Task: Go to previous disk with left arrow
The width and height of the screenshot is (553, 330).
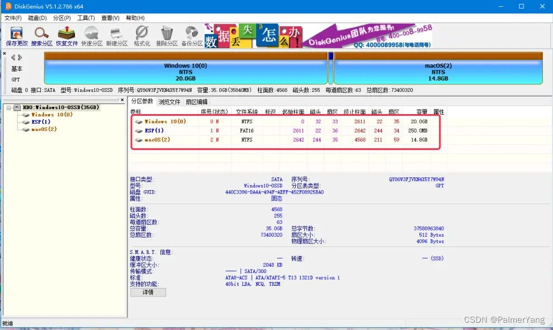Action: click(13, 58)
